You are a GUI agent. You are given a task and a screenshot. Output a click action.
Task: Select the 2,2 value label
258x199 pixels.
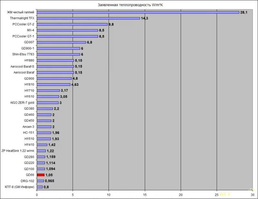point(56,109)
